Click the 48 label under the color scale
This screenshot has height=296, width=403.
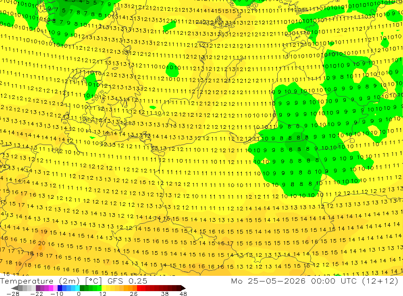(183, 294)
